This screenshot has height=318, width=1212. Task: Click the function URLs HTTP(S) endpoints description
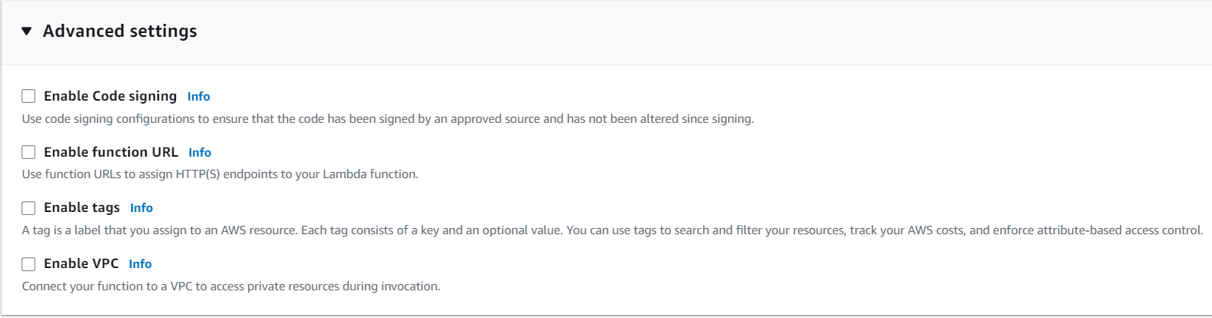coord(220,174)
